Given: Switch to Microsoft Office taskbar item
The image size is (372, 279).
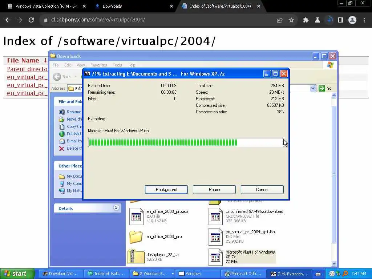Looking at the screenshot, I should (243, 274).
